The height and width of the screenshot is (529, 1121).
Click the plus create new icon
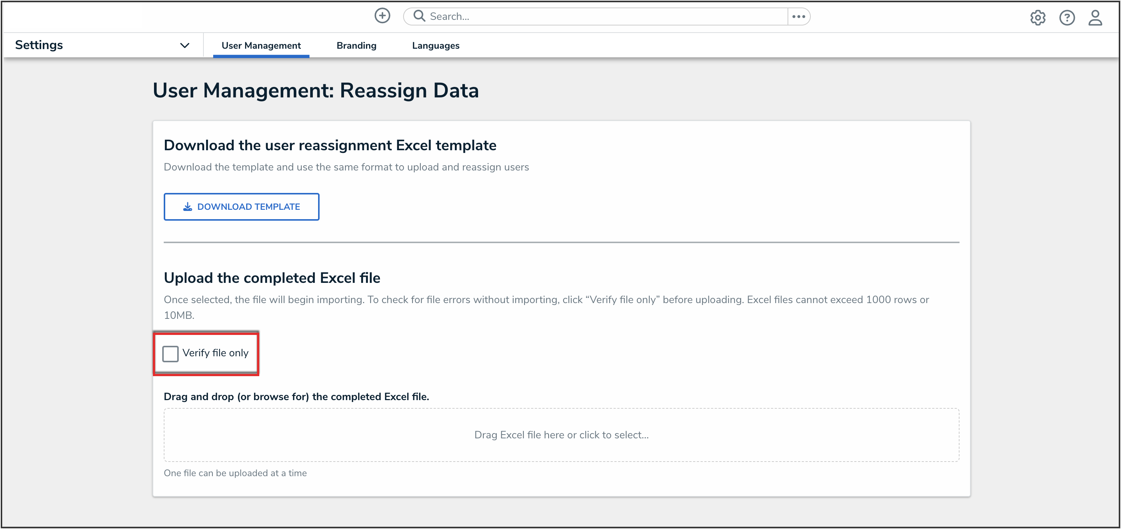coord(382,16)
